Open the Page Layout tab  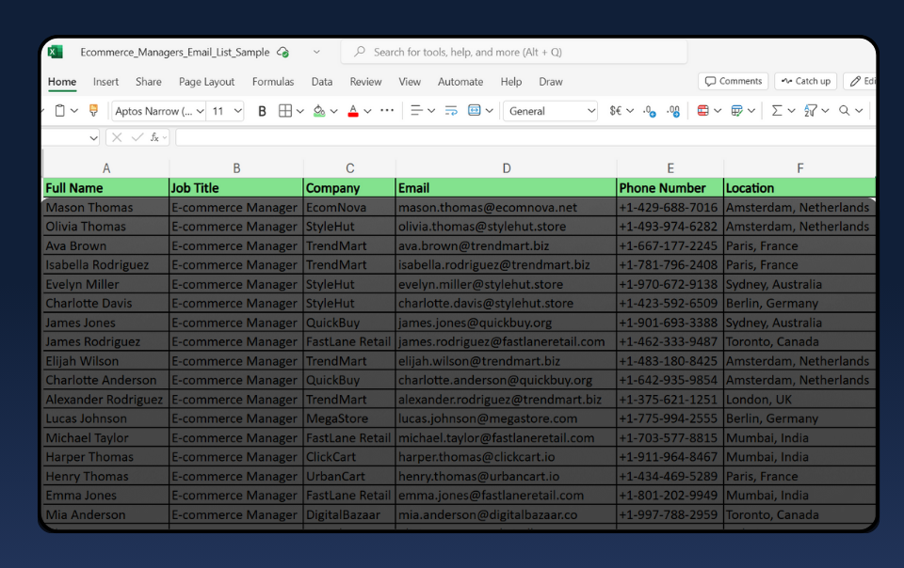click(x=206, y=82)
